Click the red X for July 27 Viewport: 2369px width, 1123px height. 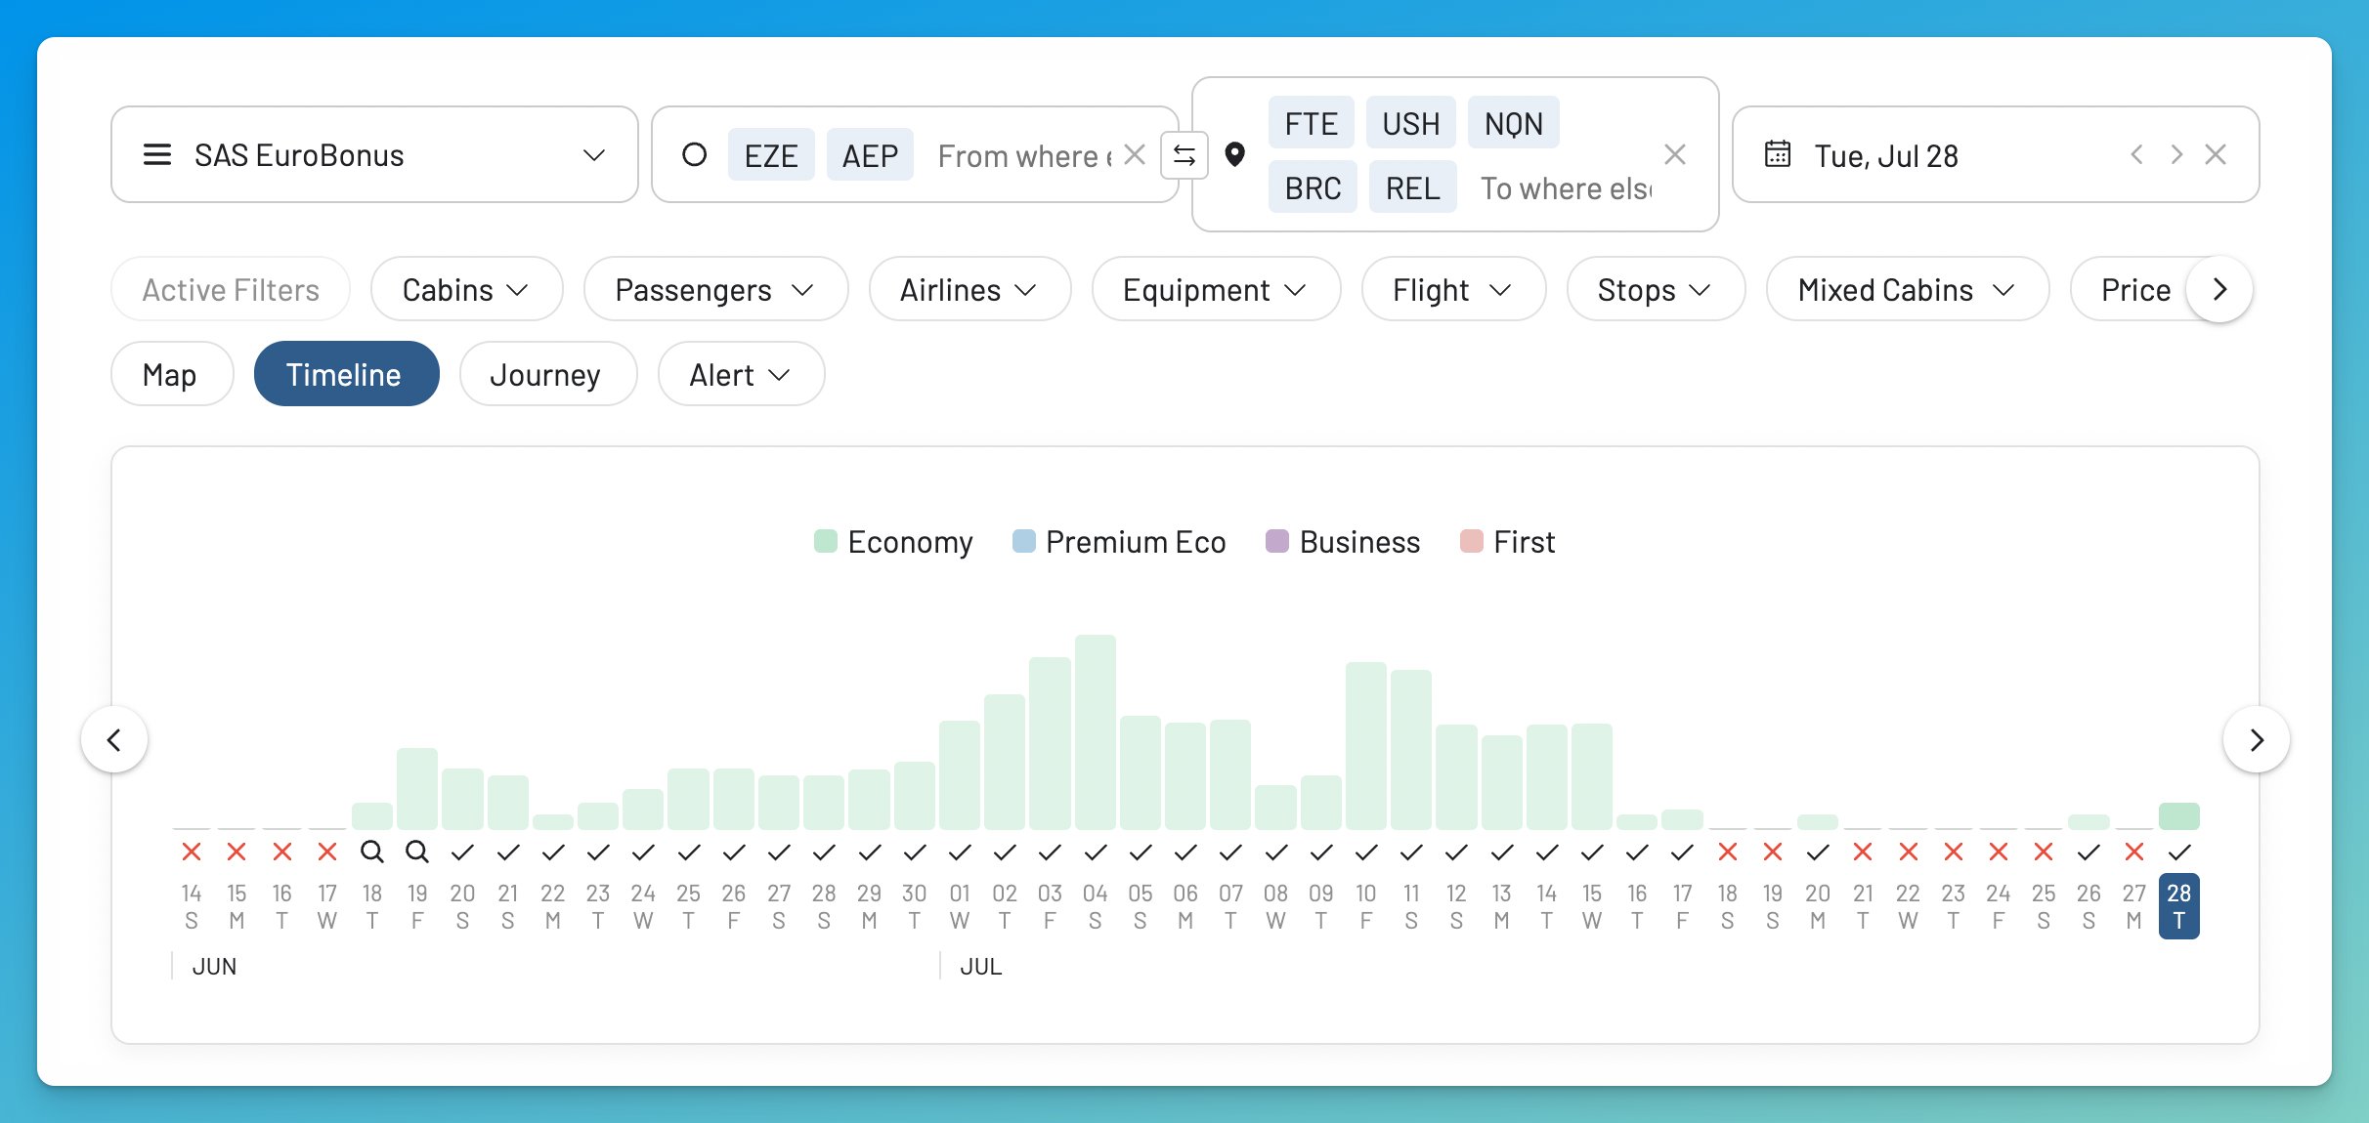2134,852
